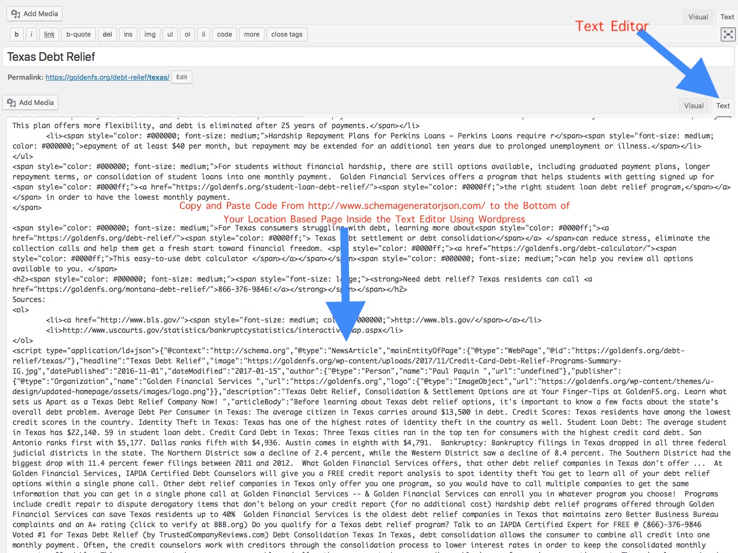Switch to the lower Visual tab

[x=694, y=106]
